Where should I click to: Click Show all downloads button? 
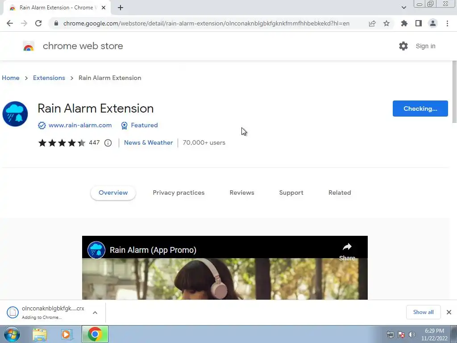pyautogui.click(x=423, y=312)
